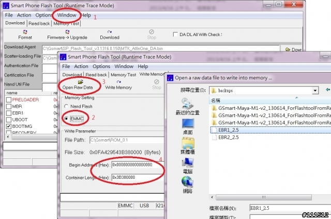
Task: Open Network (網路) in the file dialog sidebar
Action: point(187,185)
